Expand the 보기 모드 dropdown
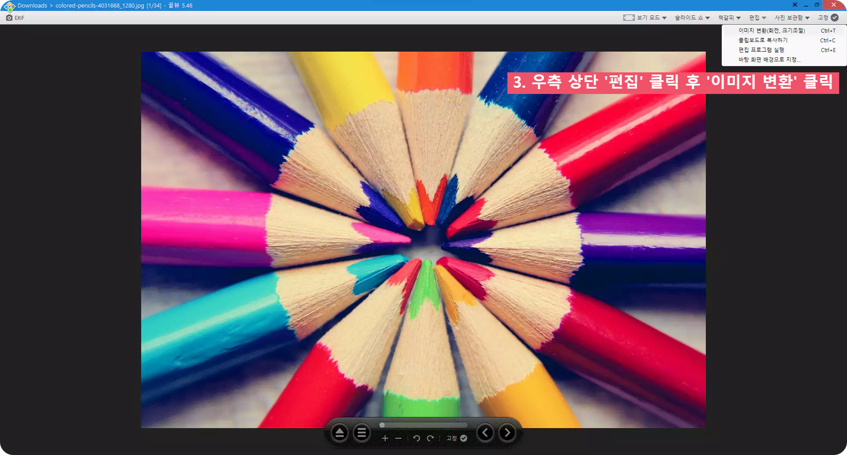847x455 pixels. [x=652, y=18]
